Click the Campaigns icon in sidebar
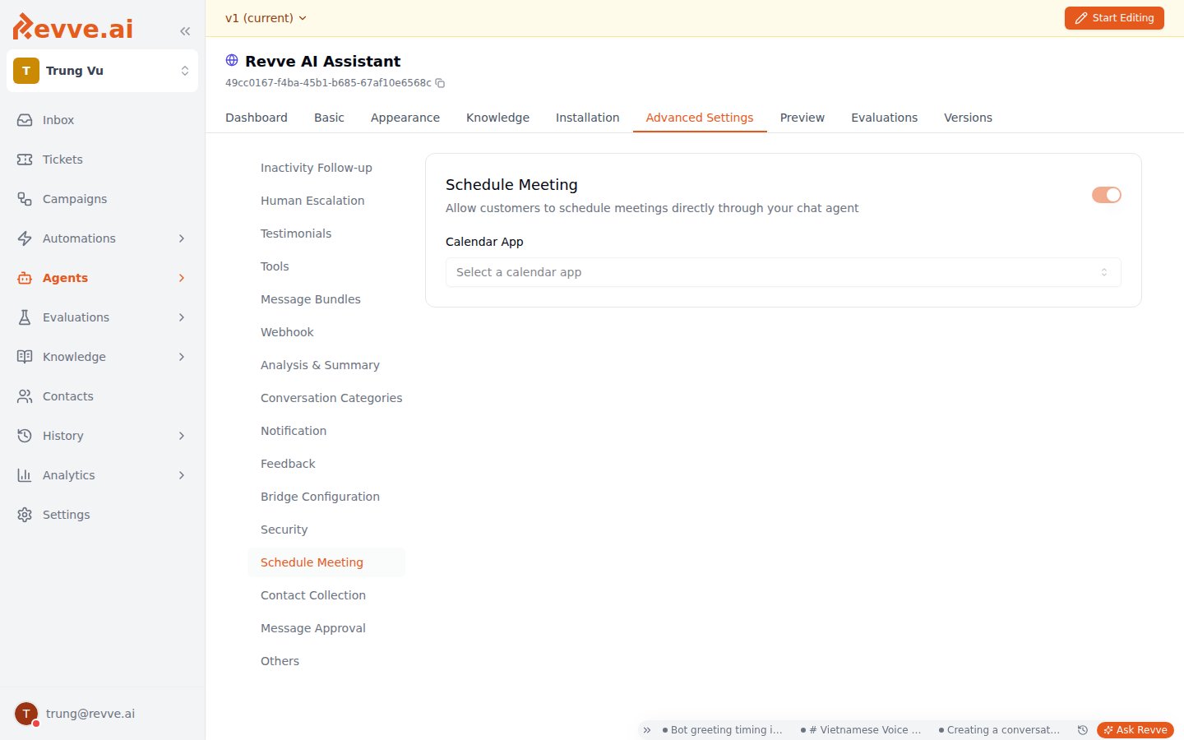Image resolution: width=1184 pixels, height=740 pixels. [25, 199]
